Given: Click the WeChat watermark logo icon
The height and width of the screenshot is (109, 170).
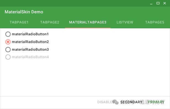Looking at the screenshot, I should (x=115, y=102).
